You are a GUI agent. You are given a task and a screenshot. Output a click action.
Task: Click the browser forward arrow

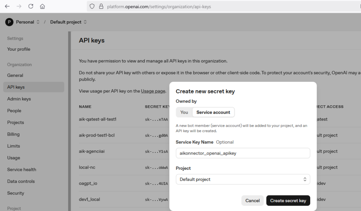(x=19, y=6)
